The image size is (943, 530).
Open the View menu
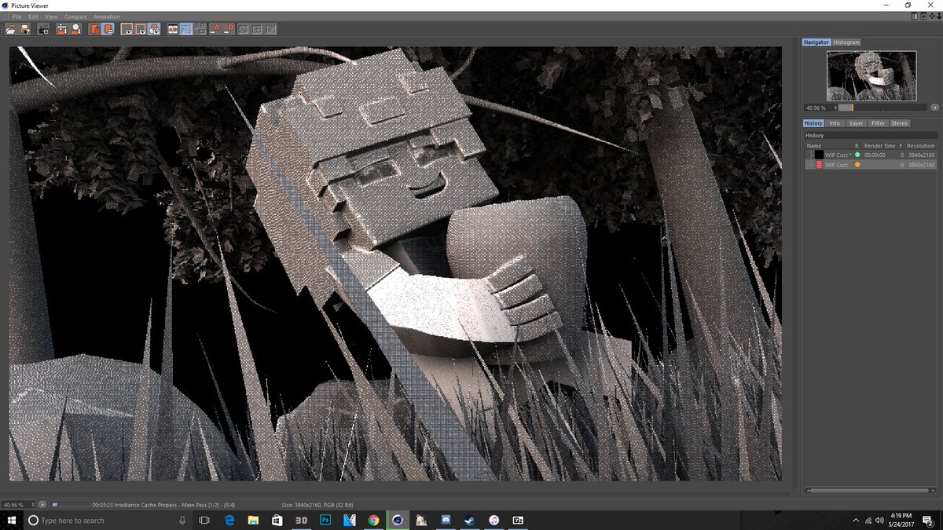(x=51, y=16)
